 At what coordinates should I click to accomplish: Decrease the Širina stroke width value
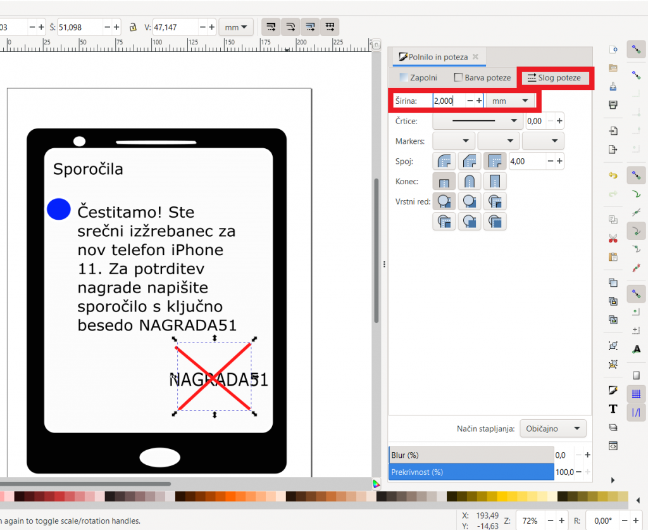point(470,101)
